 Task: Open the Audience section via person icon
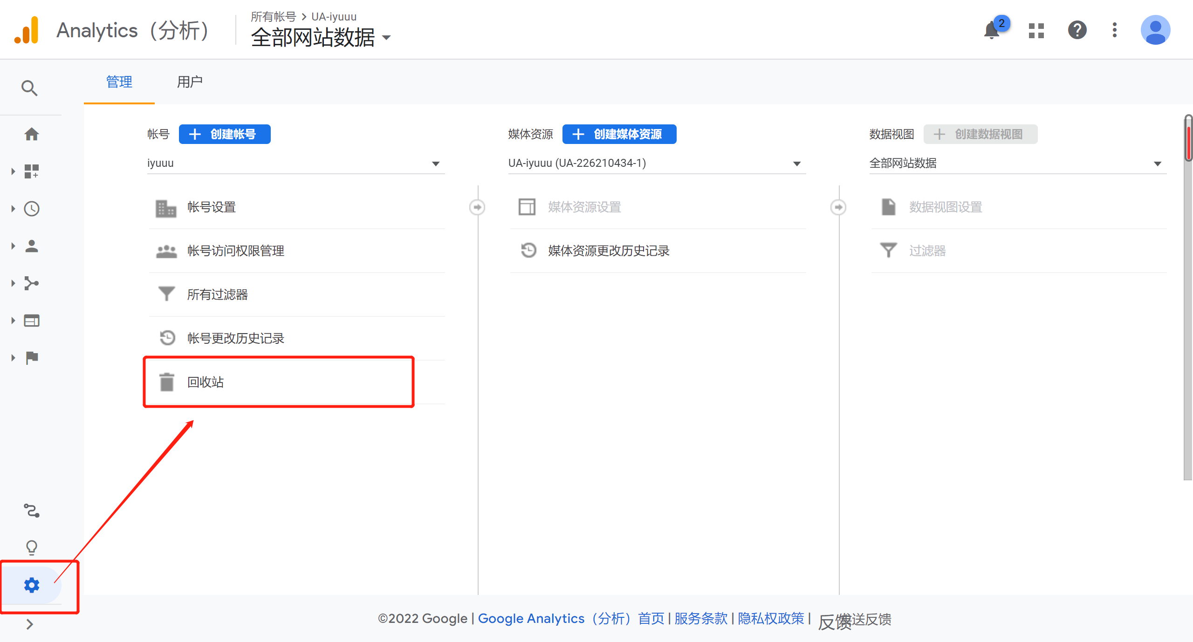click(31, 246)
